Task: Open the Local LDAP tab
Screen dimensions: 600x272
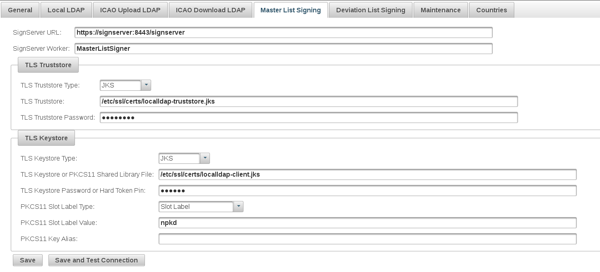Action: tap(66, 10)
